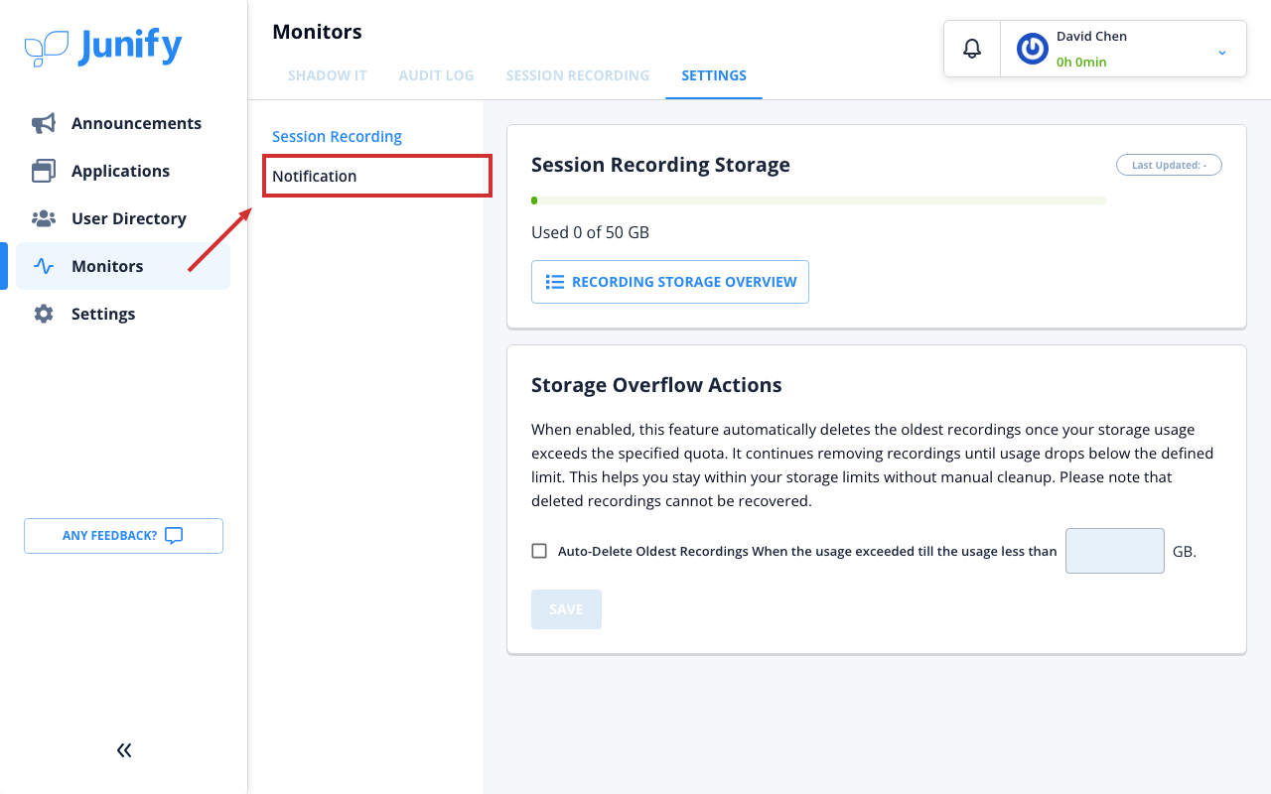Click the User Directory people icon
Viewport: 1271px width, 794px height.
[44, 218]
